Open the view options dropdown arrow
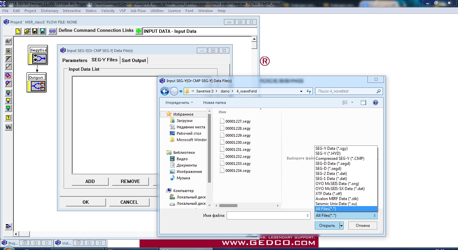The height and width of the screenshot is (250, 458). coord(352,103)
